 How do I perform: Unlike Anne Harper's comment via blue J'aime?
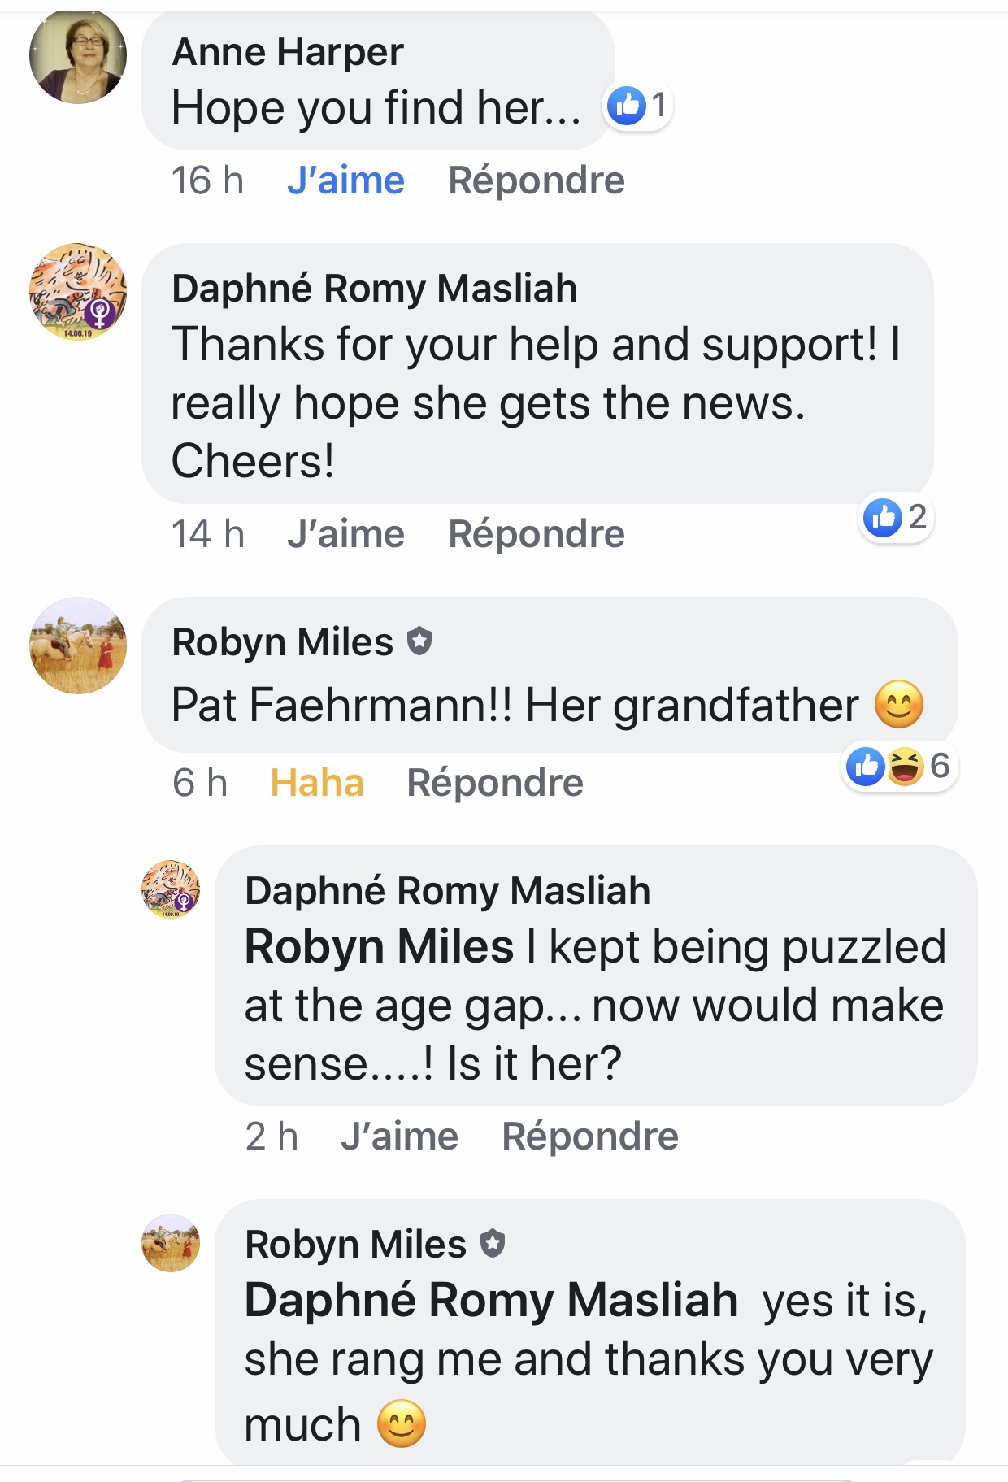click(x=345, y=180)
